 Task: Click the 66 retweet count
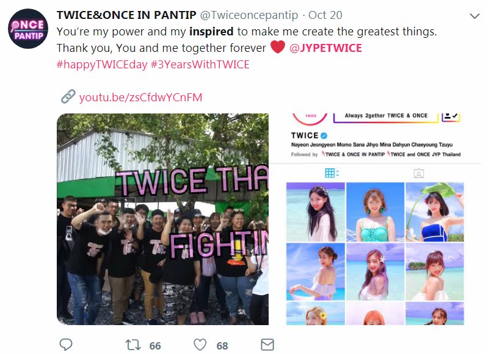(155, 346)
